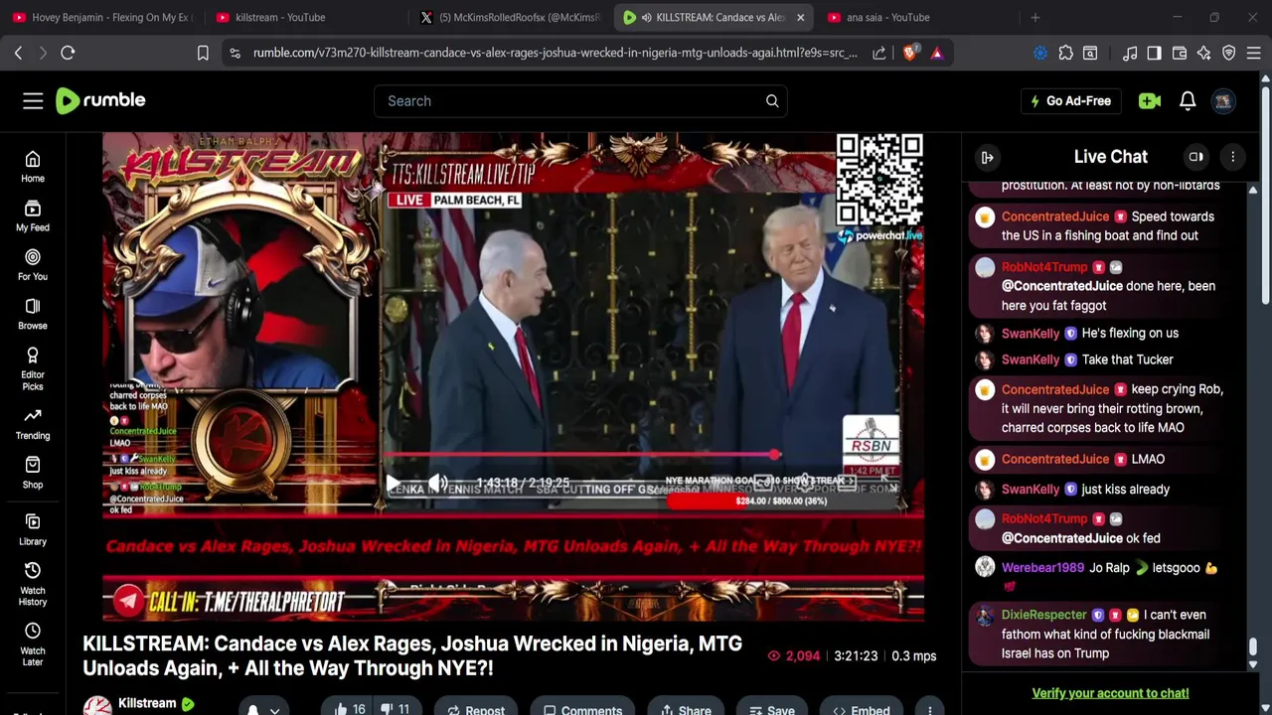This screenshot has width=1272, height=715.
Task: Open the extensions puzzle icon
Action: point(1065,53)
